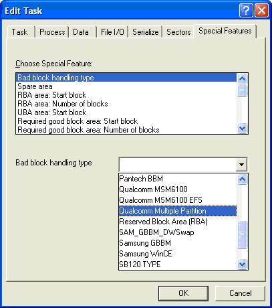
Task: Pick 'Required good block area: Start block'
Action: [126, 121]
